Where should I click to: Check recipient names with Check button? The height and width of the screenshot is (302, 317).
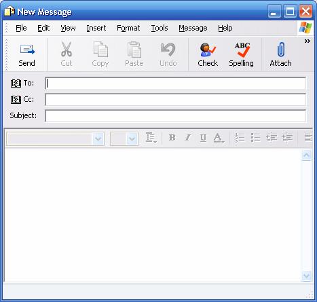208,55
